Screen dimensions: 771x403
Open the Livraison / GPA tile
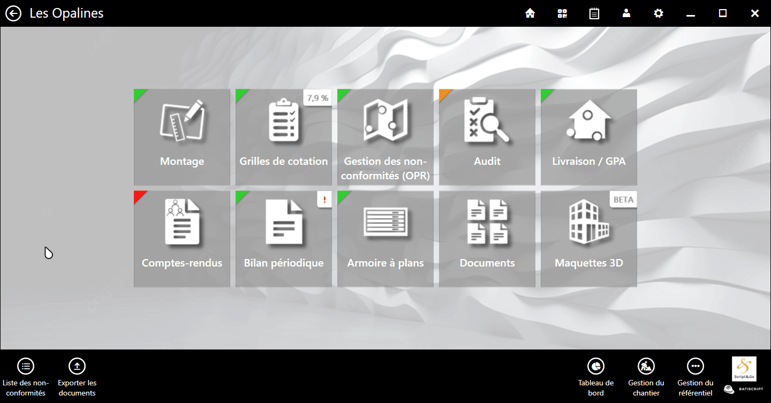point(589,137)
